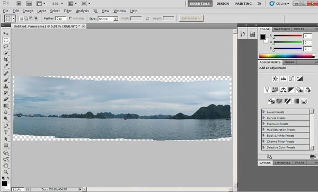
Task: Select the Quick Selection tool
Action: coord(6,53)
